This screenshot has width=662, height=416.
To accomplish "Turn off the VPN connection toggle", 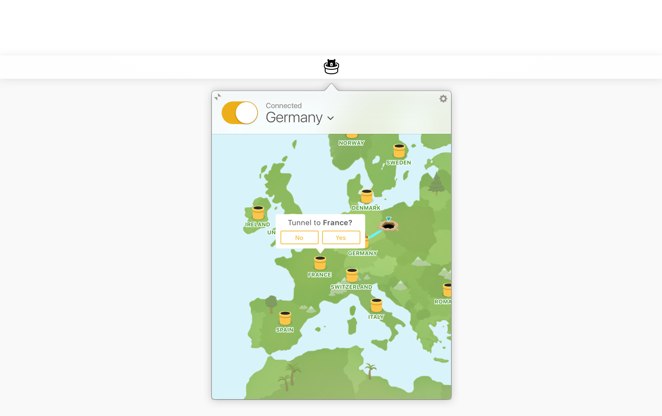I will (x=240, y=113).
